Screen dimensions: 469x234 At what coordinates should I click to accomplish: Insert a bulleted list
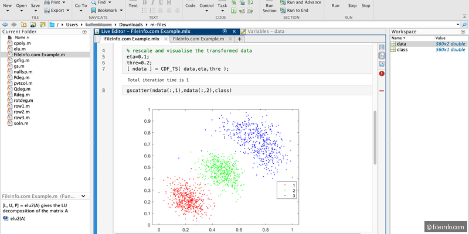click(x=144, y=11)
